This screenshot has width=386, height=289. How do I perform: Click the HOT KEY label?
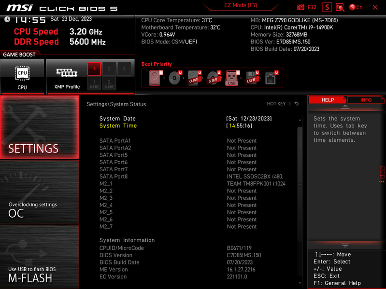[276, 104]
